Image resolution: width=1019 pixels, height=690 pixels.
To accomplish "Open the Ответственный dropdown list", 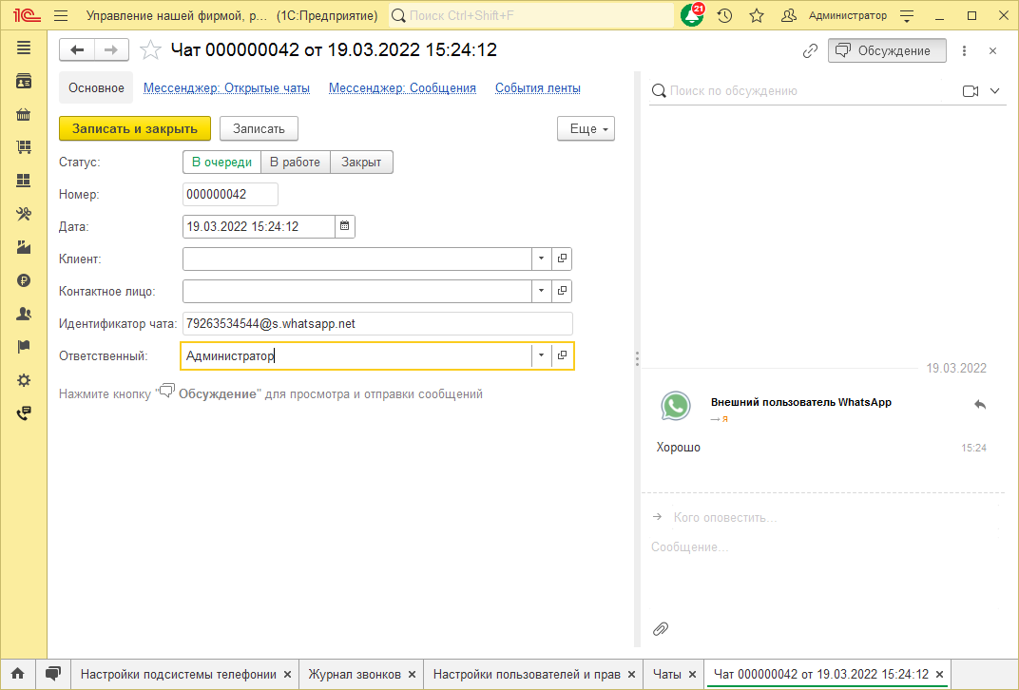I will point(540,355).
